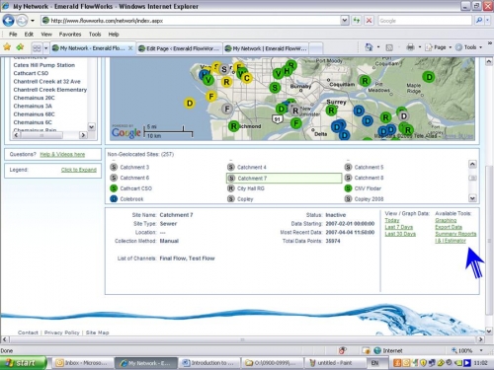Click in the Google search box
The height and width of the screenshot is (370, 494).
tap(425, 21)
